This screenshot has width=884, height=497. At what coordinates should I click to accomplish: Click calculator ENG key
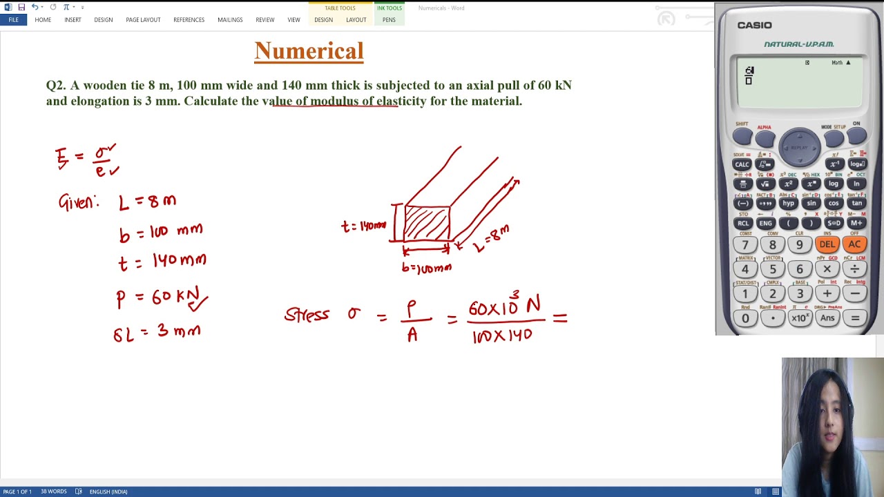tap(765, 224)
